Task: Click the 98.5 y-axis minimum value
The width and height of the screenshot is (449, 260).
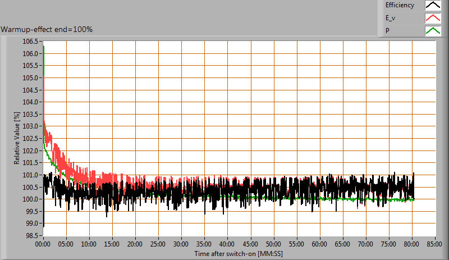Action: pos(32,235)
